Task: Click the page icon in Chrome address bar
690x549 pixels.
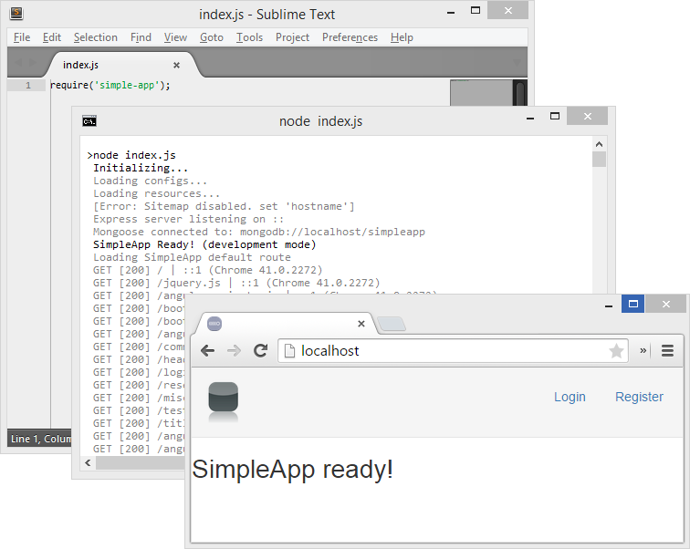Action: tap(289, 351)
